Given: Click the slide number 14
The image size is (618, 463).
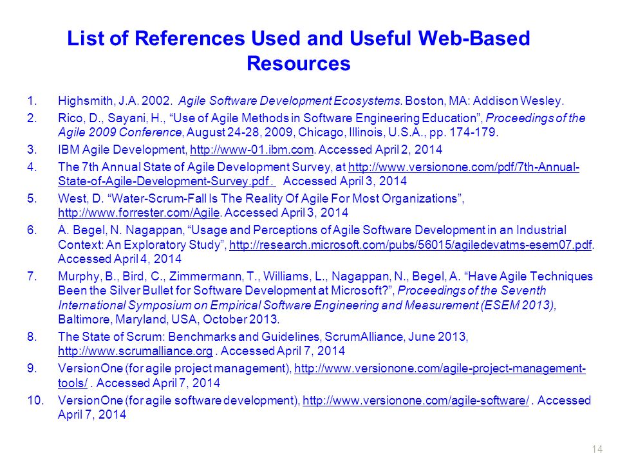Looking at the screenshot, I should coord(597,449).
